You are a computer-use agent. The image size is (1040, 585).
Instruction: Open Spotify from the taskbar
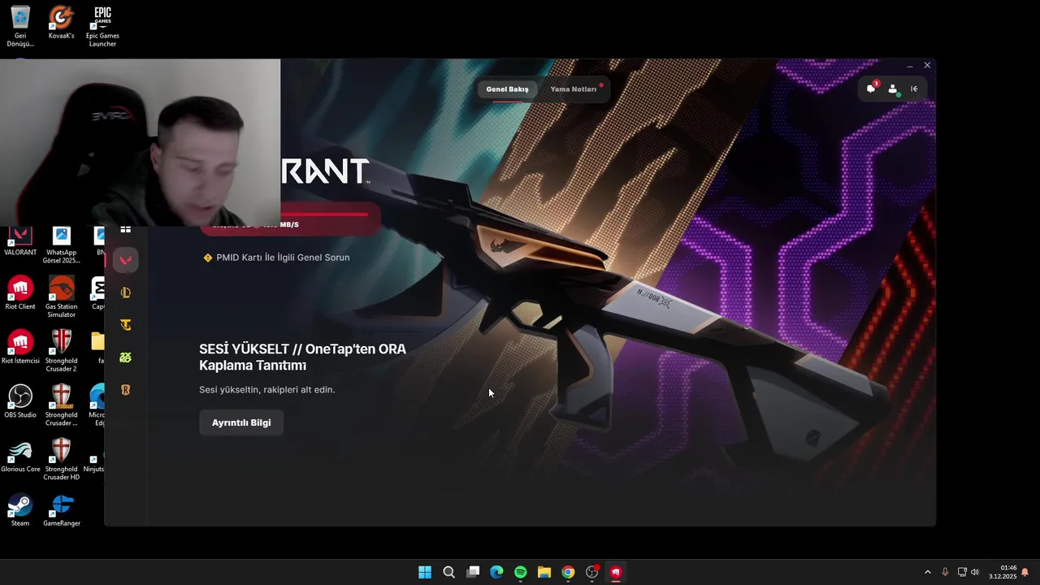[520, 572]
